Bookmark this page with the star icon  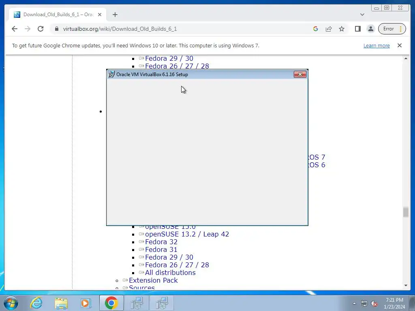pyautogui.click(x=342, y=29)
